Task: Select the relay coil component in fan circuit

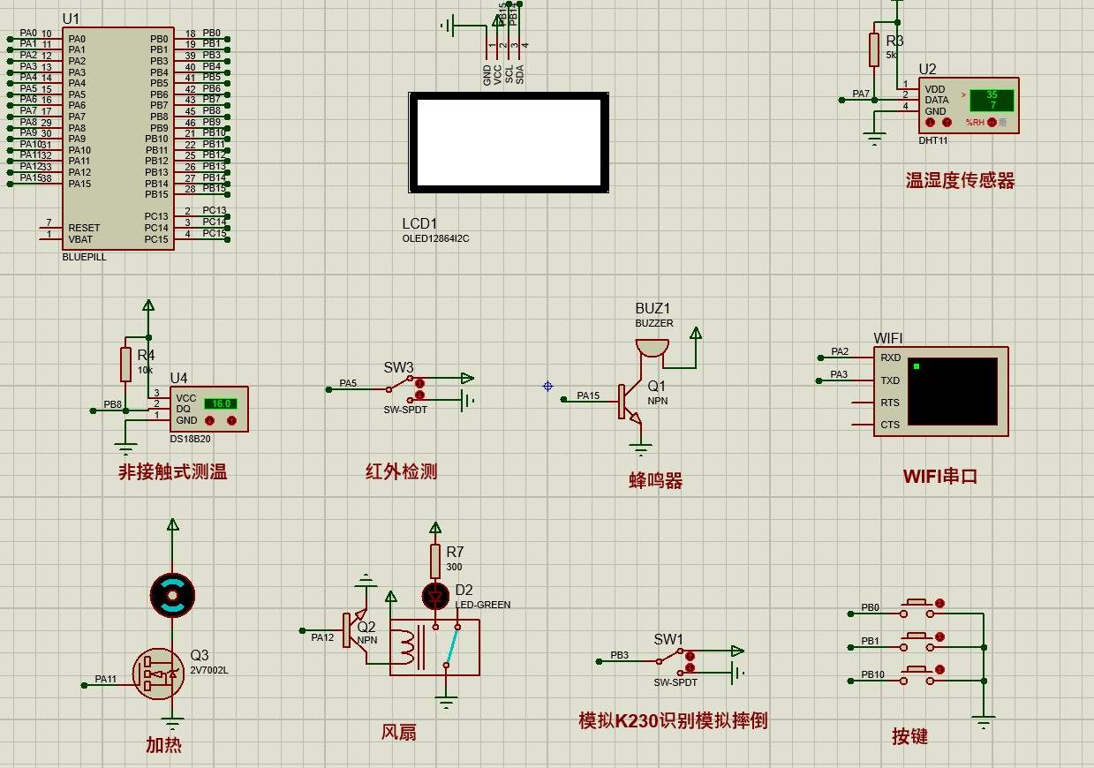Action: coord(434,647)
